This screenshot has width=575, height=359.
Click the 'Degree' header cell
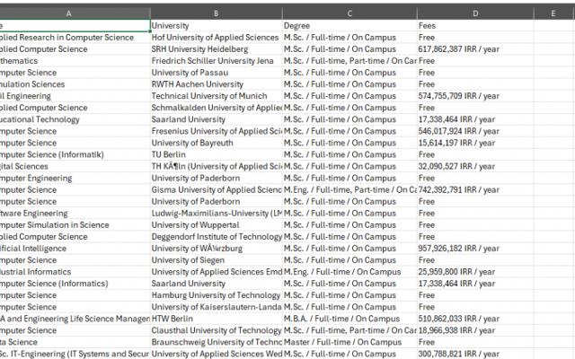[x=349, y=26]
